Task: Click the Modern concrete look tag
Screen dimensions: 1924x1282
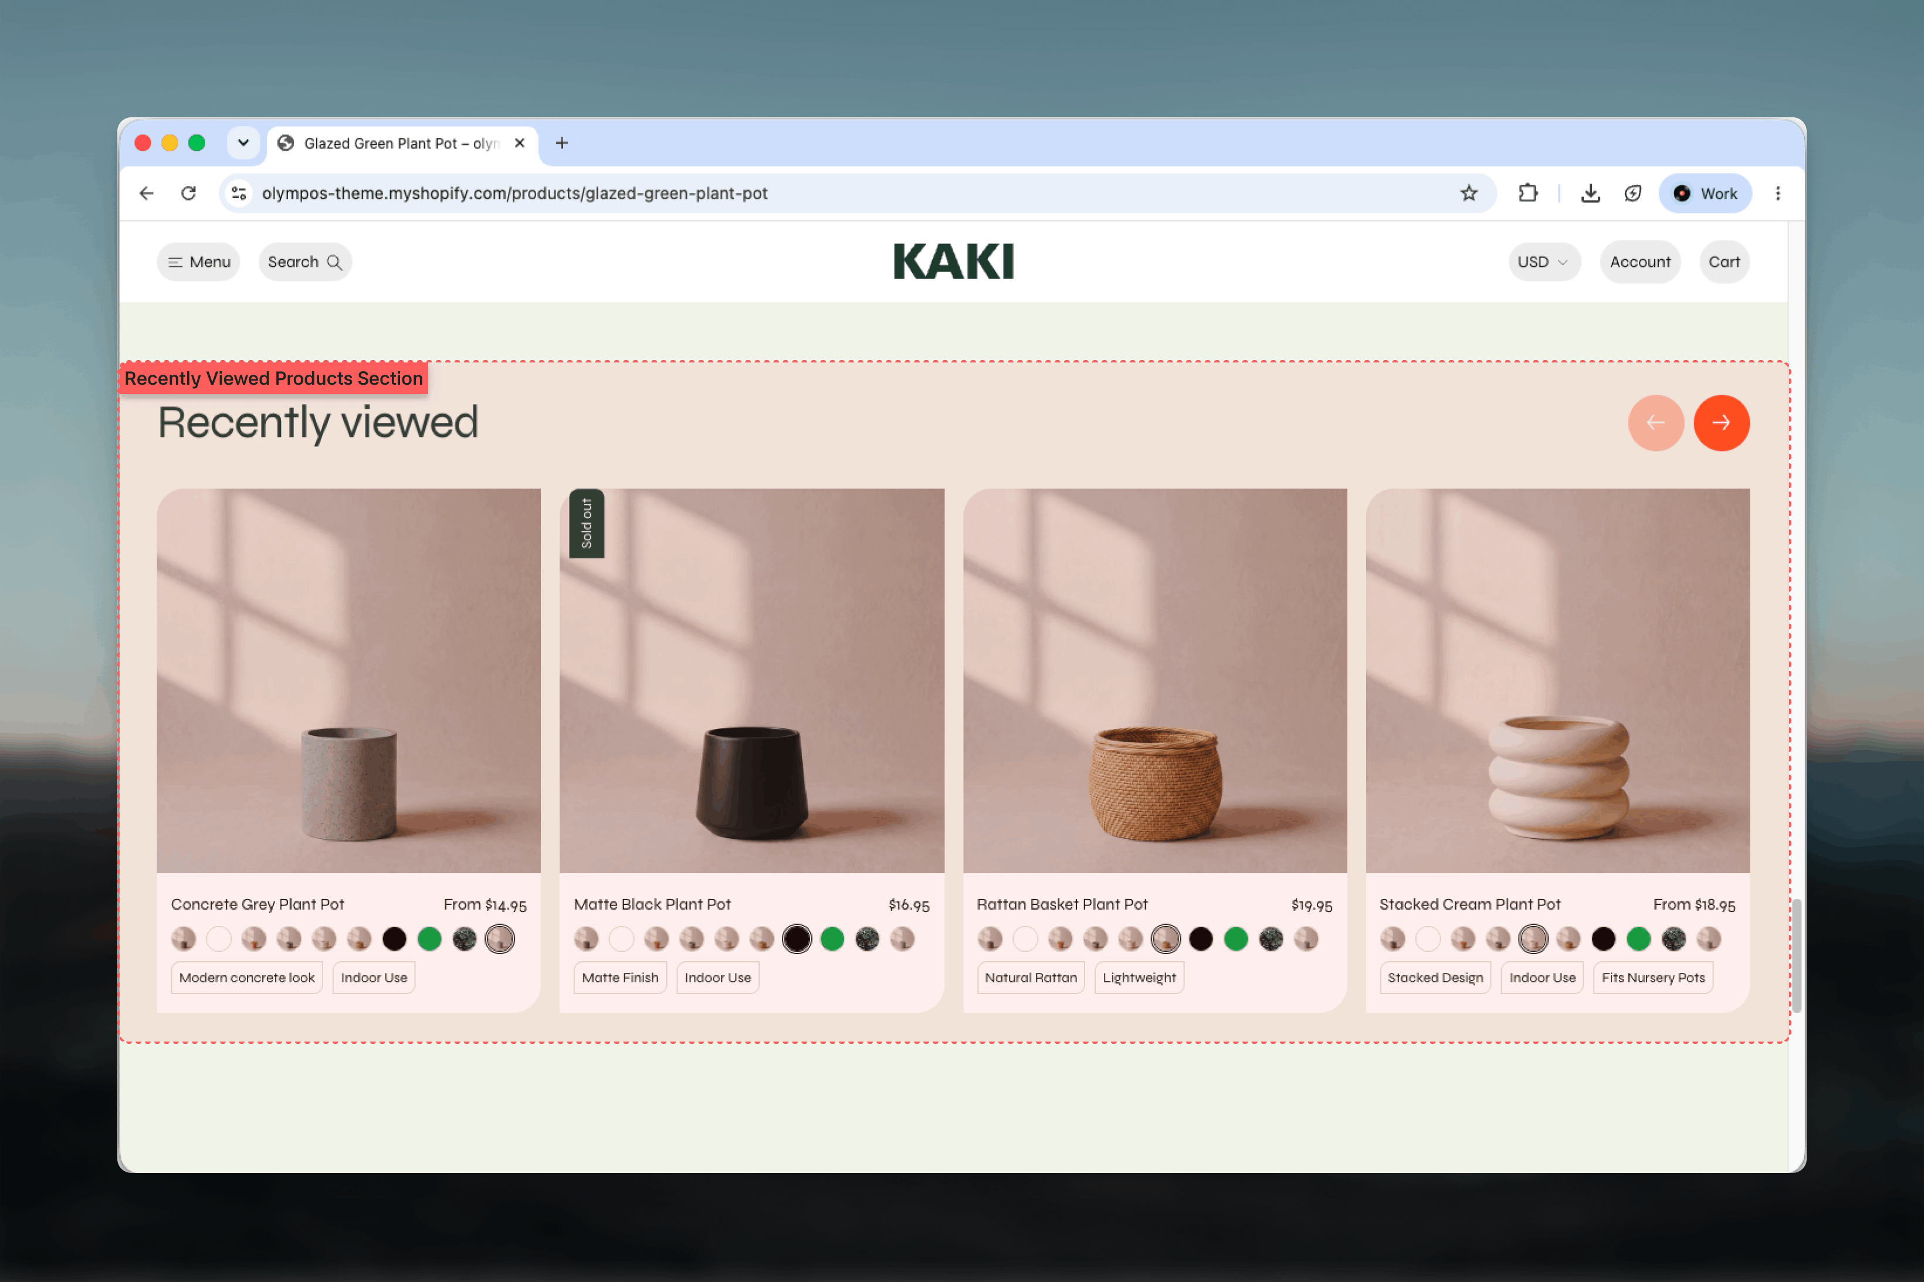Action: point(247,978)
